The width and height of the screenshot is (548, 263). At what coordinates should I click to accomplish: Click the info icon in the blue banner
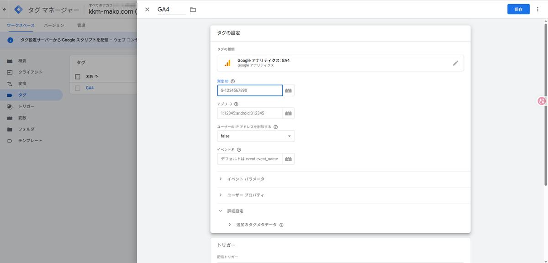10,40
